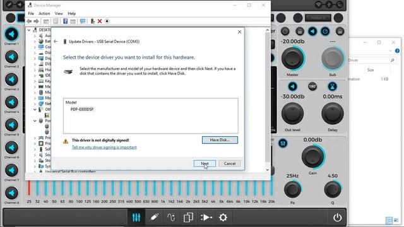Mute Channel 2 speaker button
Viewport: 404px width, 227px height.
click(x=11, y=57)
